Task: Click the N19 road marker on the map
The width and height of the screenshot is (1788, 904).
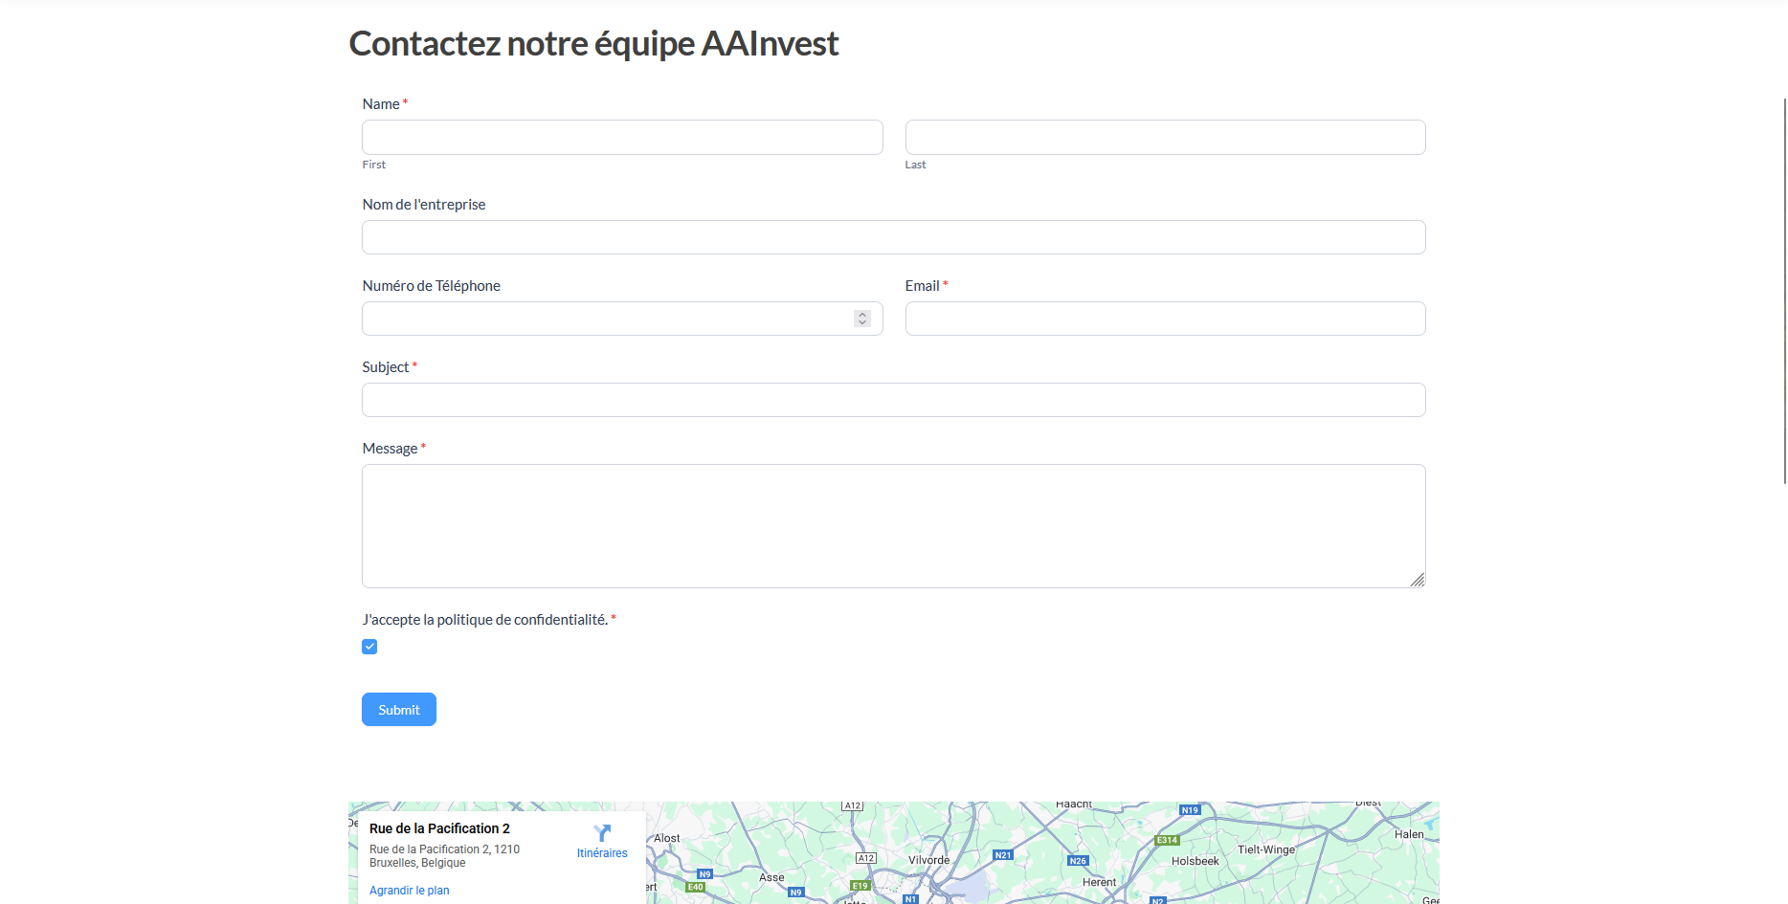Action: tap(1190, 810)
